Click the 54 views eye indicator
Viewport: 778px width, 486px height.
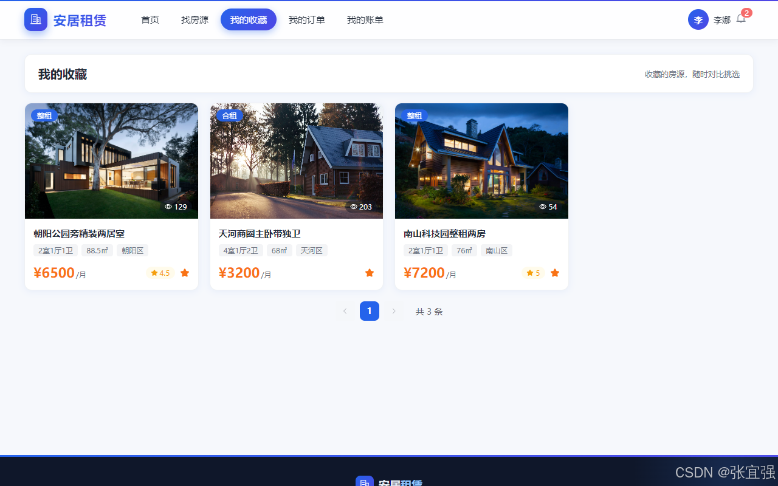pyautogui.click(x=548, y=207)
